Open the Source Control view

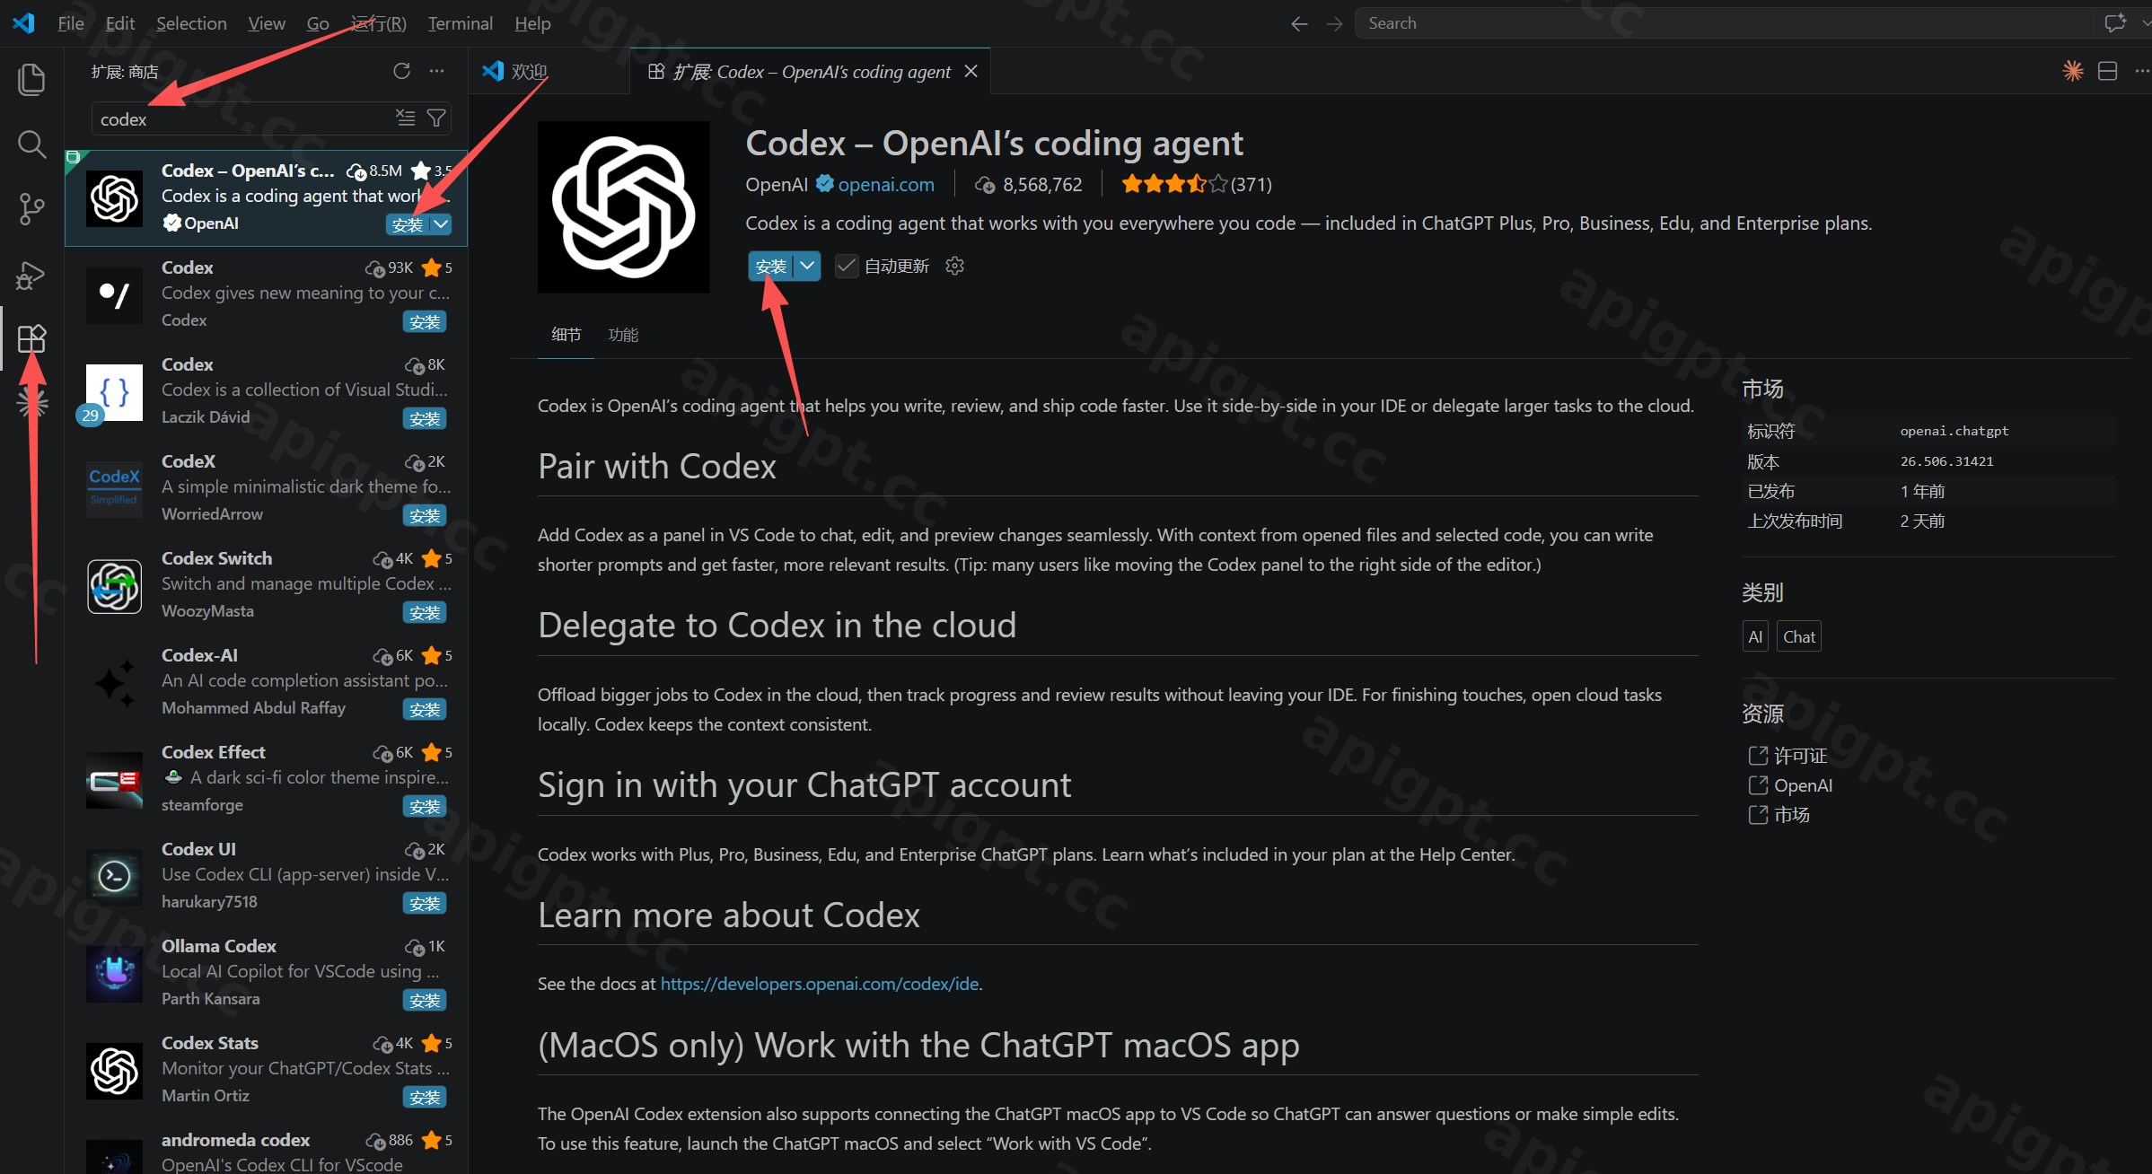point(31,209)
